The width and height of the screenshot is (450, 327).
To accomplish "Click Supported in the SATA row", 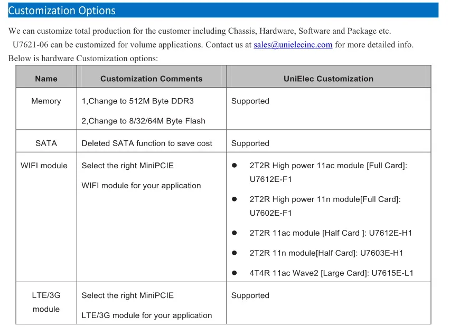I will [x=250, y=143].
